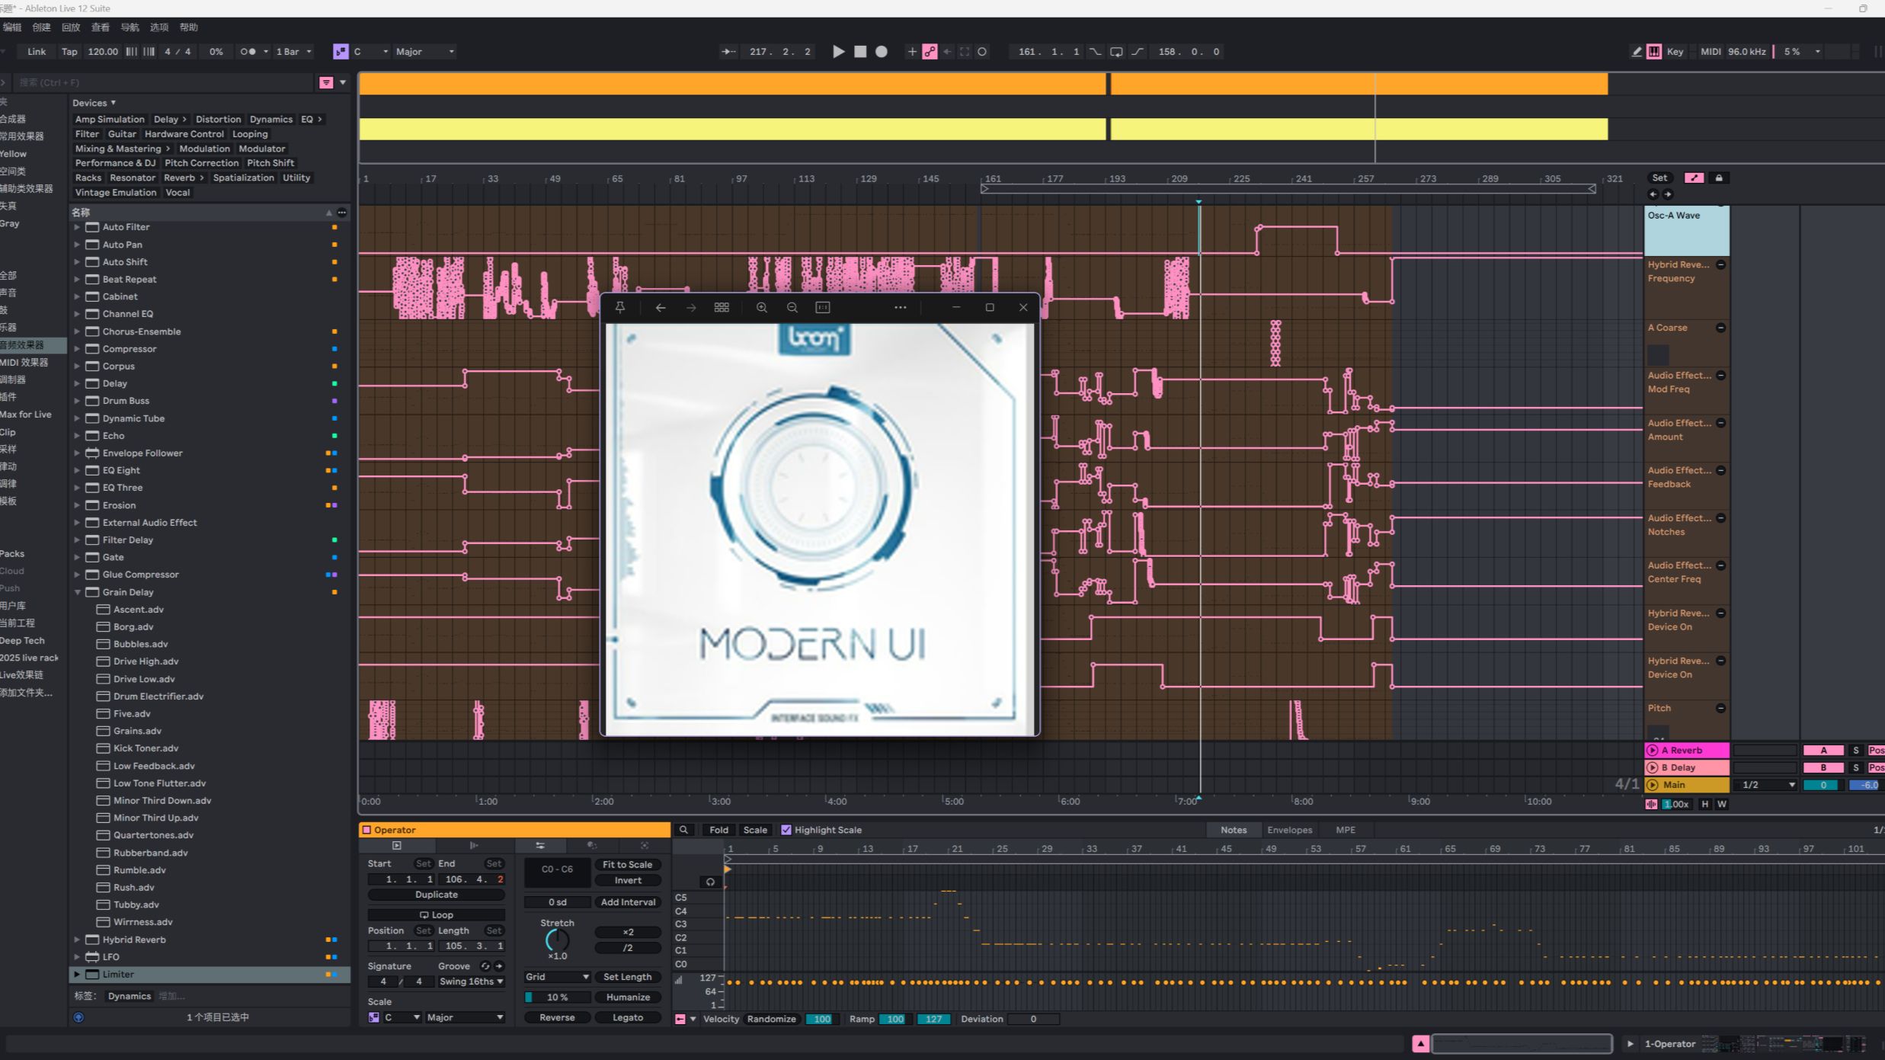Viewport: 1885px width, 1060px height.
Task: Solo the A Reverb return track
Action: [x=1856, y=751]
